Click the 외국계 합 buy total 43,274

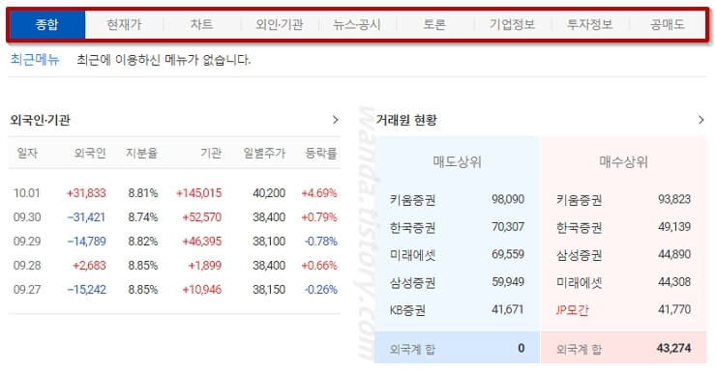(673, 348)
